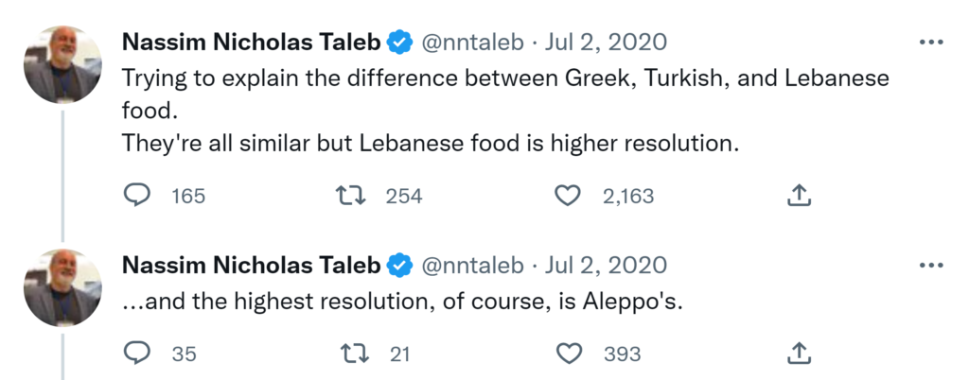Open Taleb's profile picture on first tweet

pyautogui.click(x=62, y=64)
